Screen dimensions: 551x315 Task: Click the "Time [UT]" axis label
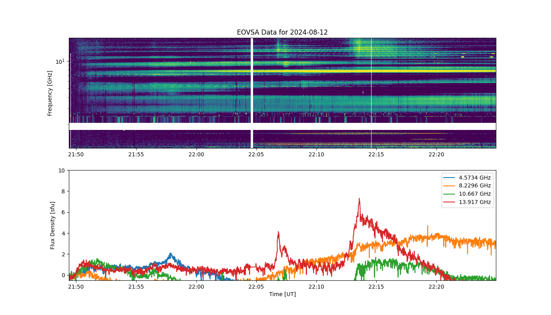pyautogui.click(x=282, y=294)
